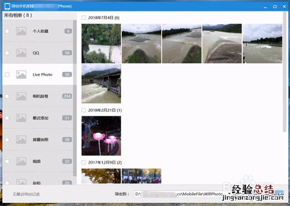Screen dimensions: 290x206
Task: Click the 屏幕快照 album image icon
Action: tap(21, 140)
